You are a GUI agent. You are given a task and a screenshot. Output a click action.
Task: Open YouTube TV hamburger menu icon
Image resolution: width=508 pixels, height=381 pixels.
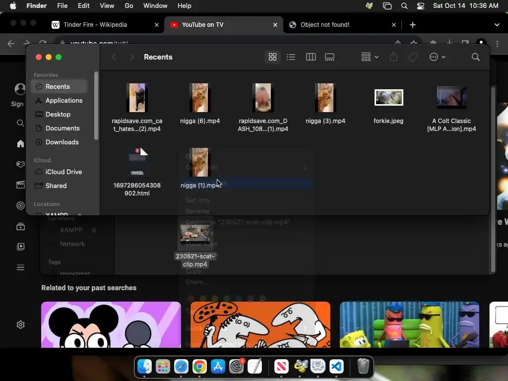coord(20,267)
